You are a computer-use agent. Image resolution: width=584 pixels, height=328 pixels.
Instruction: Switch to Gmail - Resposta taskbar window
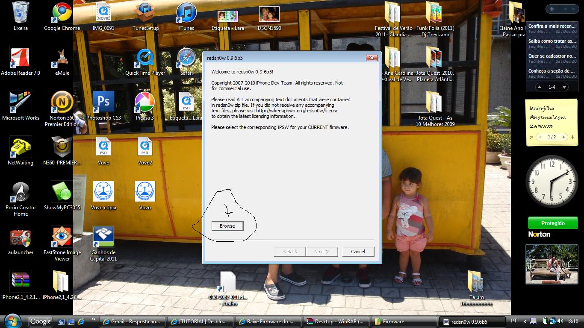pos(132,322)
